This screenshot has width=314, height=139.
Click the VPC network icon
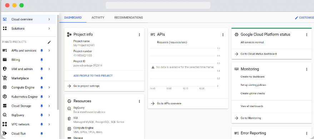click(x=5, y=124)
